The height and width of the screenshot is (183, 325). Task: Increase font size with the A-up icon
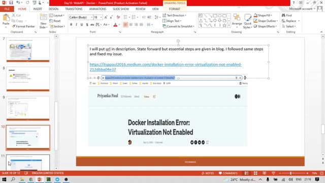(x=106, y=17)
